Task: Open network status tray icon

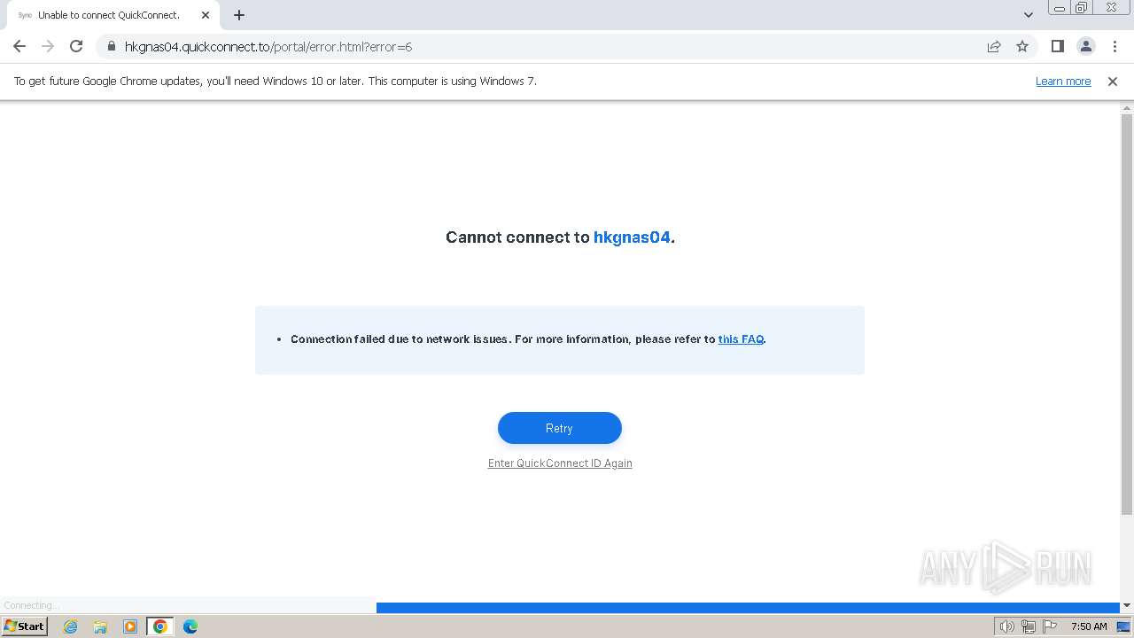Action: pos(1029,626)
